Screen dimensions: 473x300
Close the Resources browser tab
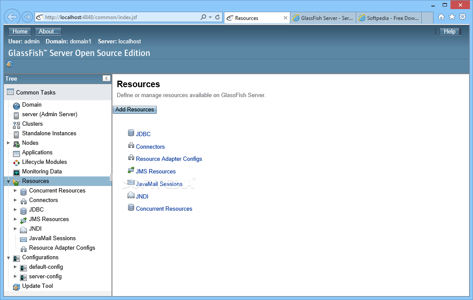285,18
